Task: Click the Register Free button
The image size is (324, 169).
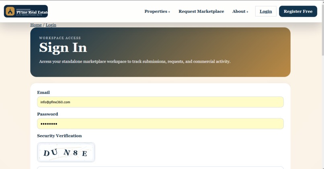Action: 298,11
